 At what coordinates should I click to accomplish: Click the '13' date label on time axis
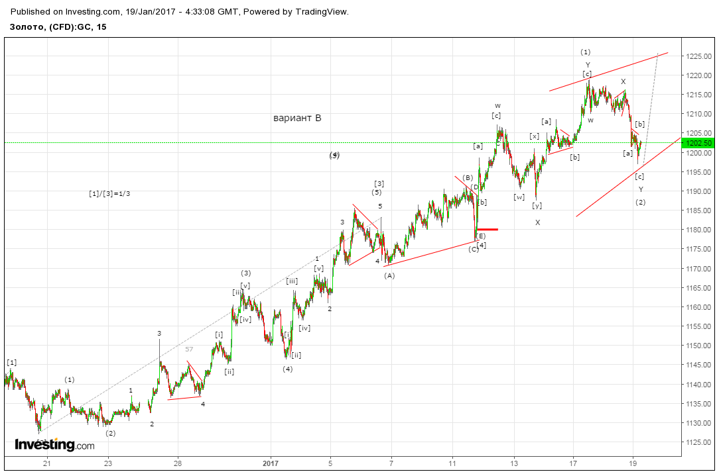tap(515, 463)
